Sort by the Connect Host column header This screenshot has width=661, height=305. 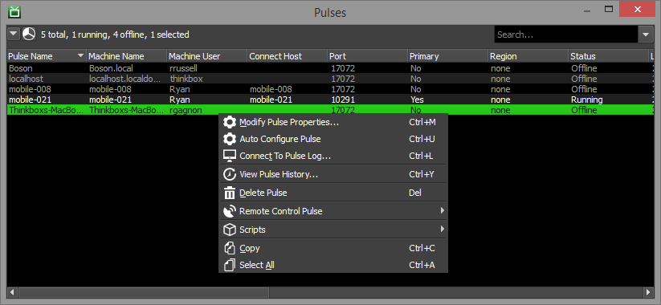click(288, 56)
